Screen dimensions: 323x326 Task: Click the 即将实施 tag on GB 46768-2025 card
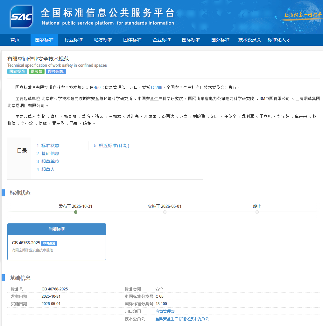pos(49,243)
